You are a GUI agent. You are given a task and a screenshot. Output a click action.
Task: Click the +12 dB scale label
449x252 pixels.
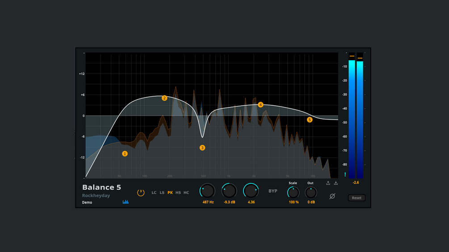82,74
